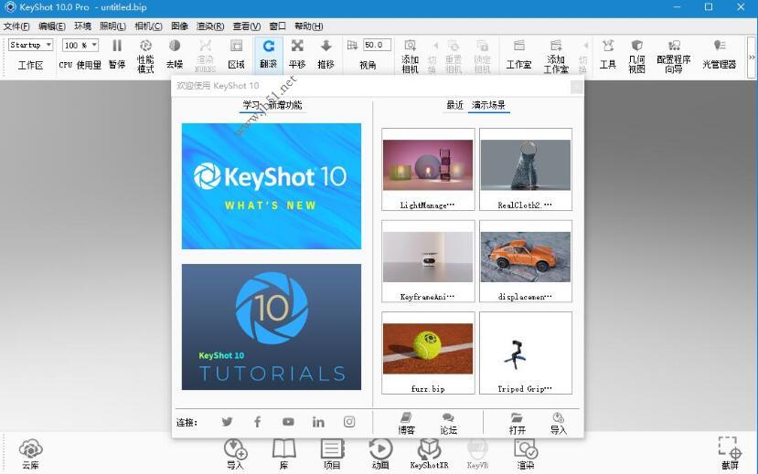Screen dimensions: 758x474
Task: Visit the KeyShot Facebook link
Action: click(257, 422)
